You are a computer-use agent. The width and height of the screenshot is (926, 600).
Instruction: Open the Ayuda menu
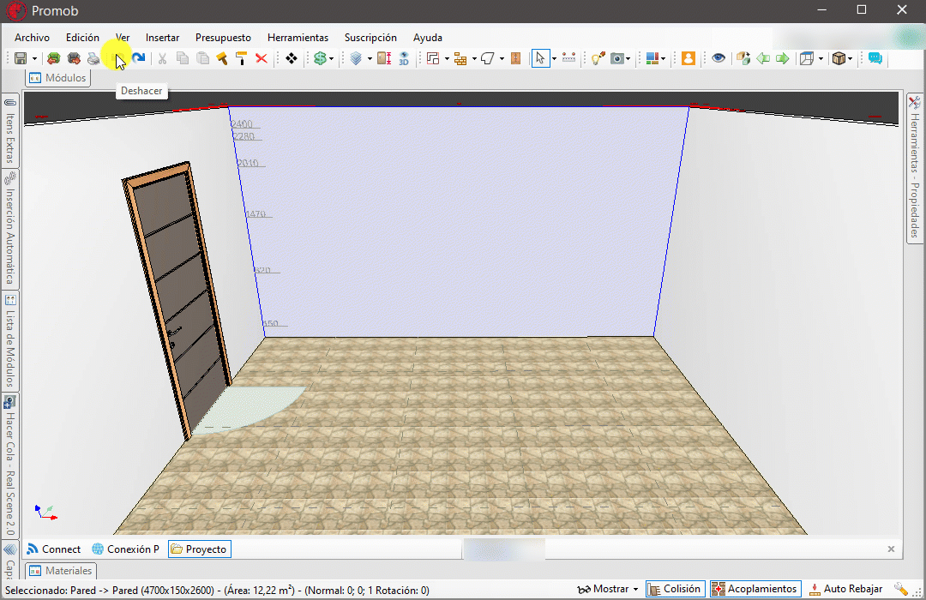tap(428, 37)
